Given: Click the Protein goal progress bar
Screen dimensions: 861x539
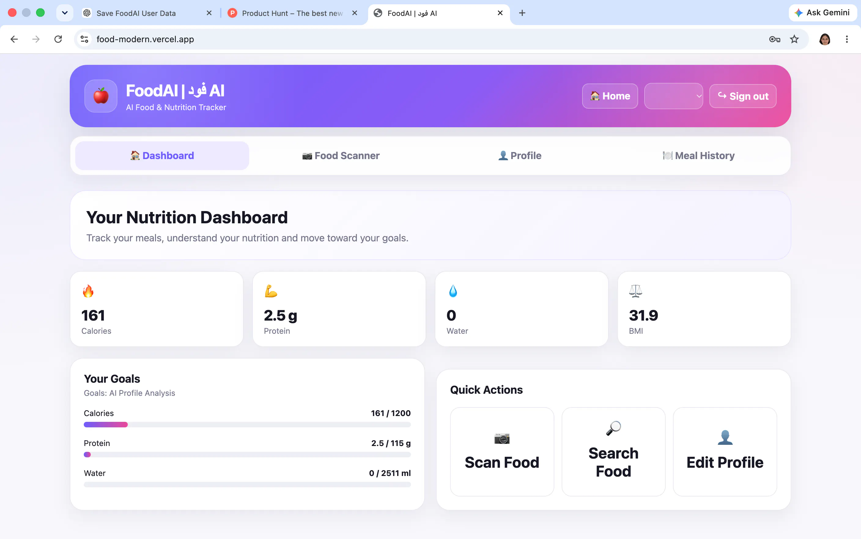Looking at the screenshot, I should (x=247, y=455).
